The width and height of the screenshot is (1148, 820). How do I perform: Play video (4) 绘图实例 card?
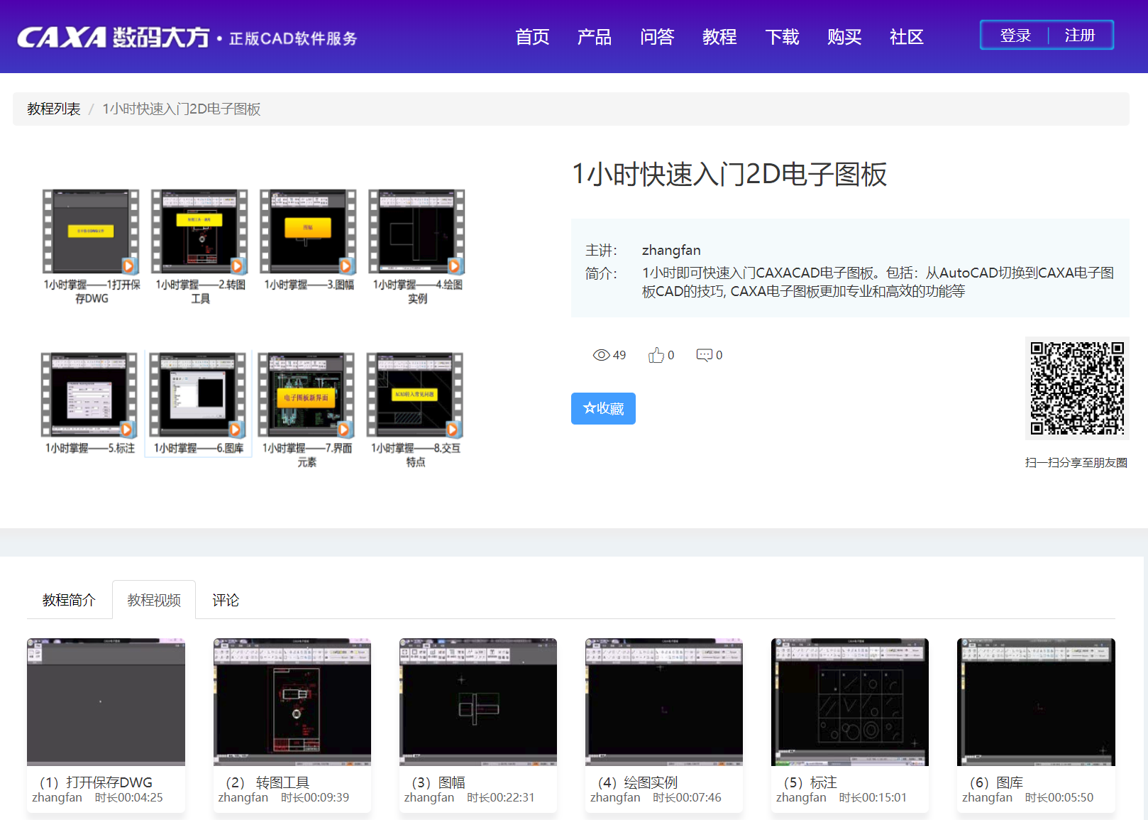tap(664, 724)
